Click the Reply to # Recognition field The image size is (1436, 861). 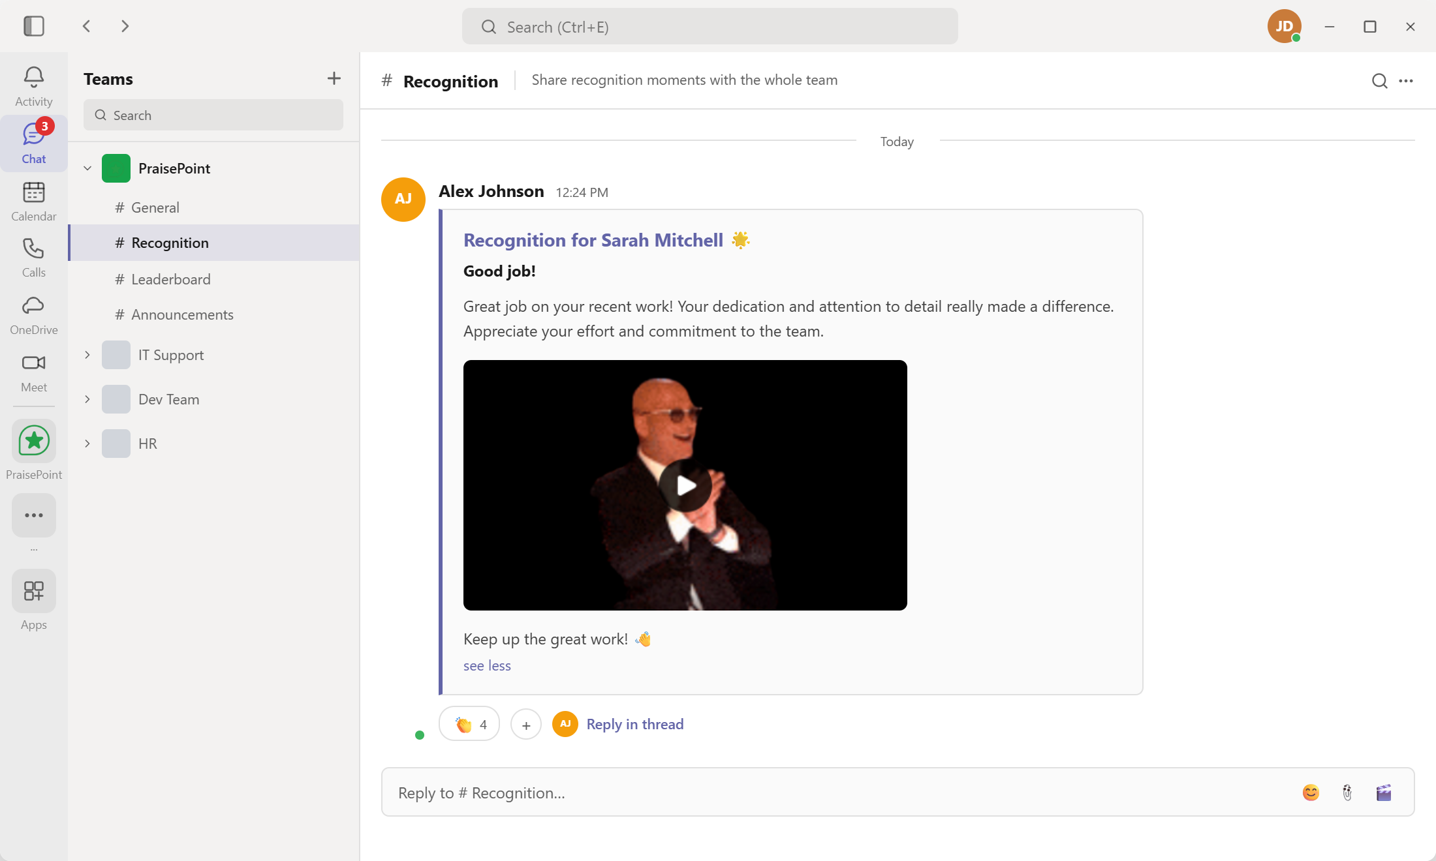tap(898, 792)
